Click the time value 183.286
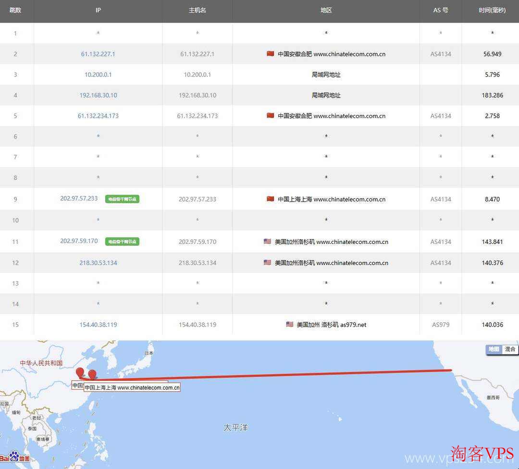 click(x=492, y=95)
